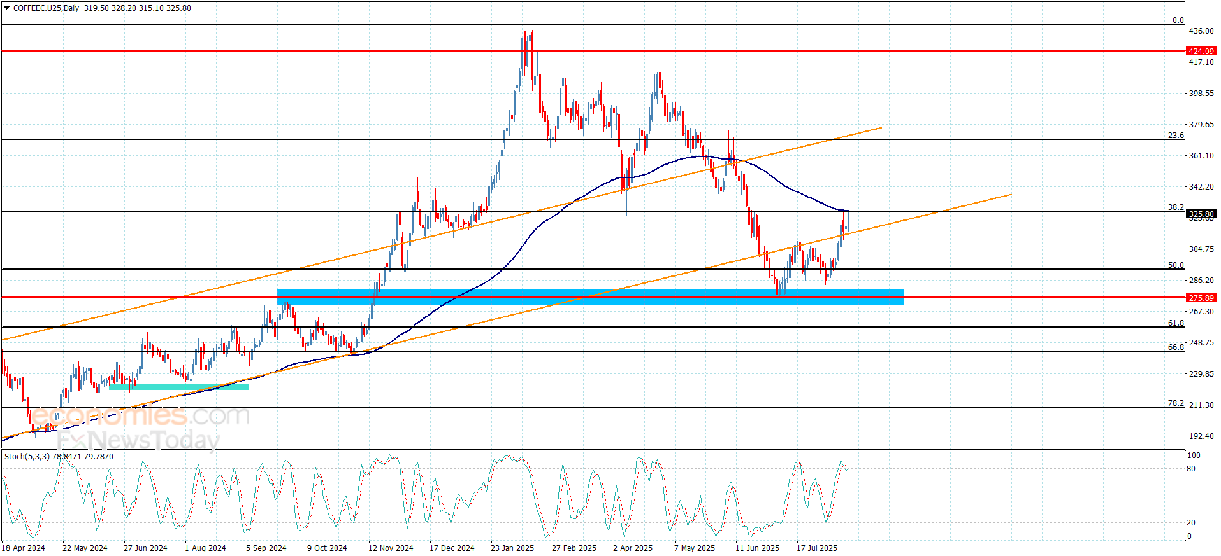This screenshot has width=1221, height=556.
Task: Click the 22 May 2024 date label
Action: click(85, 548)
